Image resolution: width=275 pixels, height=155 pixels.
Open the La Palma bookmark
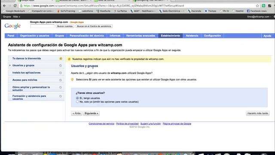(120, 11)
